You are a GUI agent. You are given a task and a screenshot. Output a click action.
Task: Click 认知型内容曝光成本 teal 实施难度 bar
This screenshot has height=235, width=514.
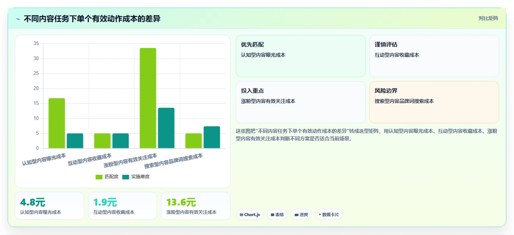pos(75,141)
